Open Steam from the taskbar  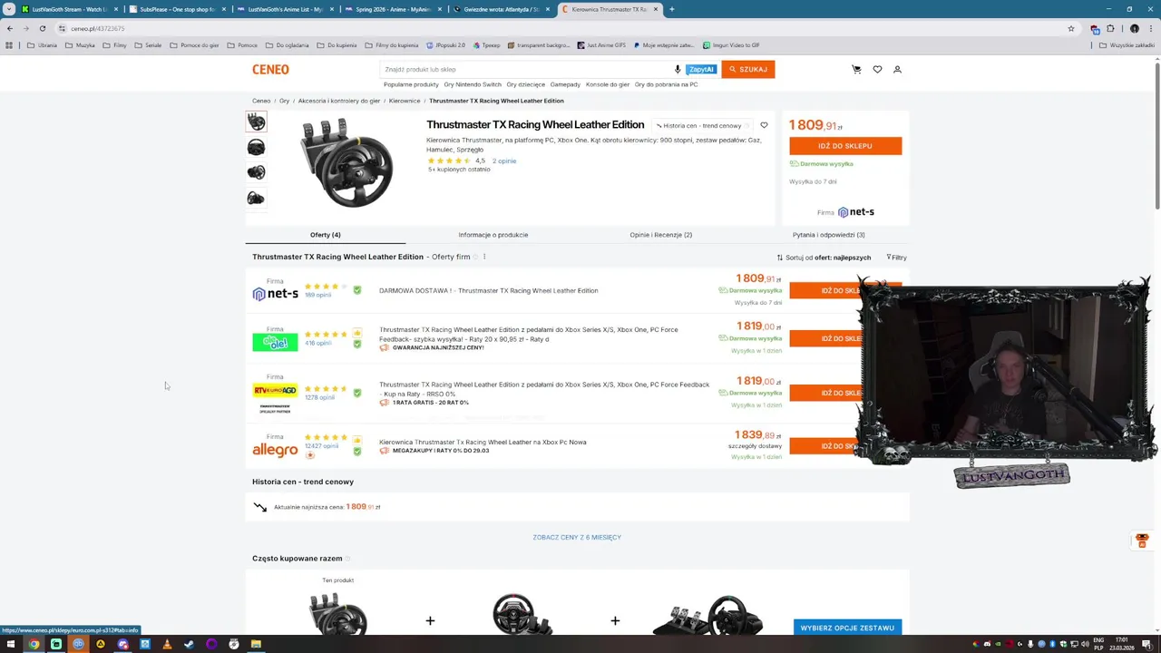pos(189,644)
